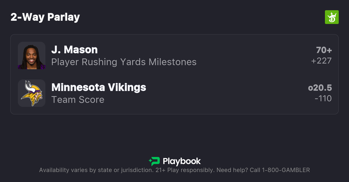Open the Minnesota Vikings team name
This screenshot has height=182, width=349.
(x=99, y=87)
